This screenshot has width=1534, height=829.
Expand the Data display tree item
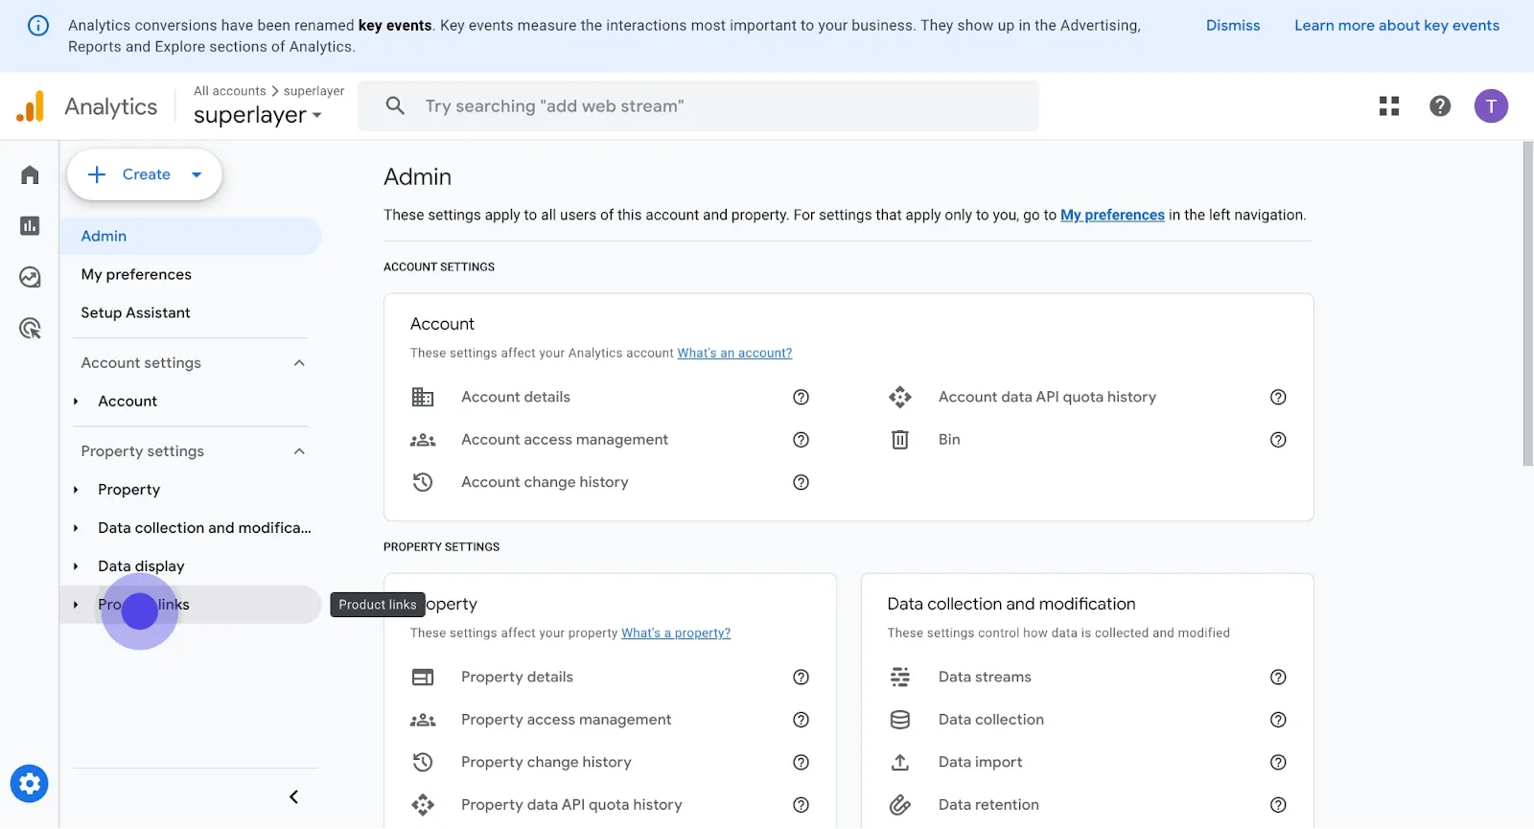[x=76, y=566]
